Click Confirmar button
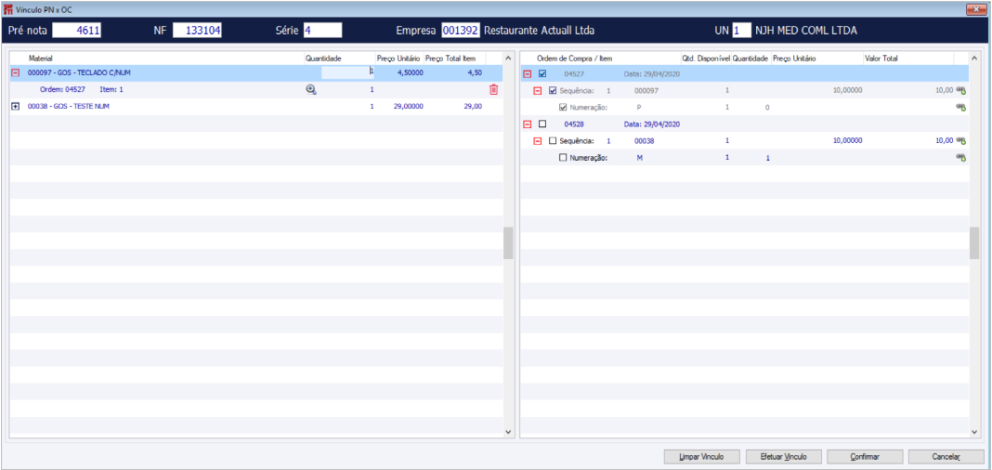Viewport: 992px width, 470px height. click(x=865, y=456)
